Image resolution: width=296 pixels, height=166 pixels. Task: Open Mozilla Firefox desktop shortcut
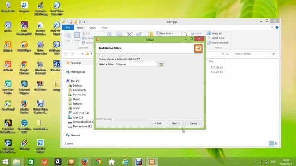pyautogui.click(x=24, y=107)
